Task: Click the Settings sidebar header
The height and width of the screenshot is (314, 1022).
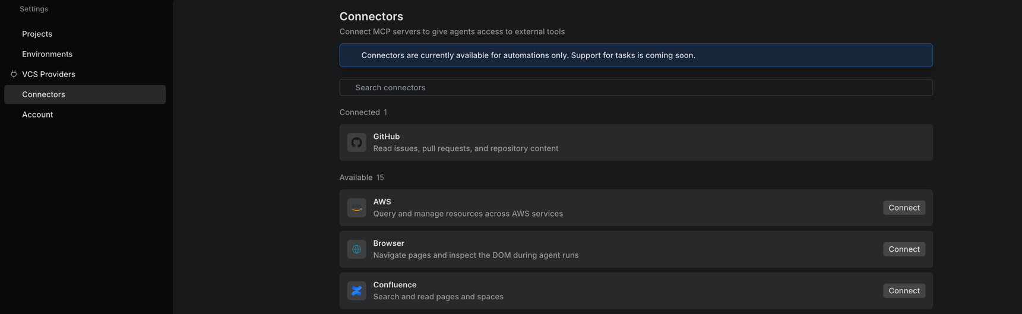Action: point(34,9)
